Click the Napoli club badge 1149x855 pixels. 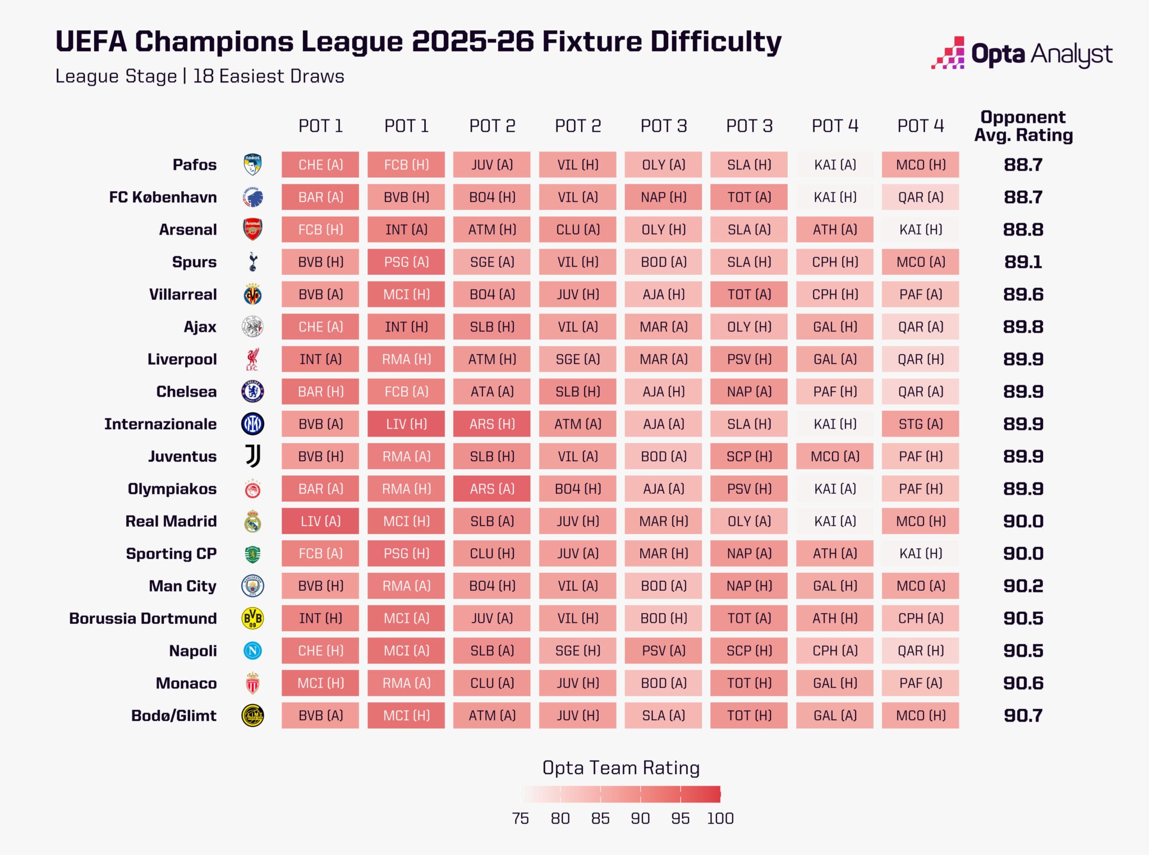pos(252,651)
